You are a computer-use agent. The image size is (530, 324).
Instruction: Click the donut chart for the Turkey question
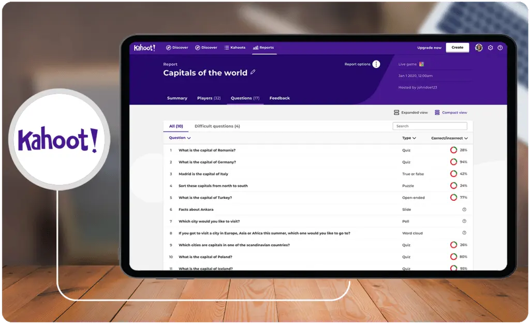[x=453, y=197]
